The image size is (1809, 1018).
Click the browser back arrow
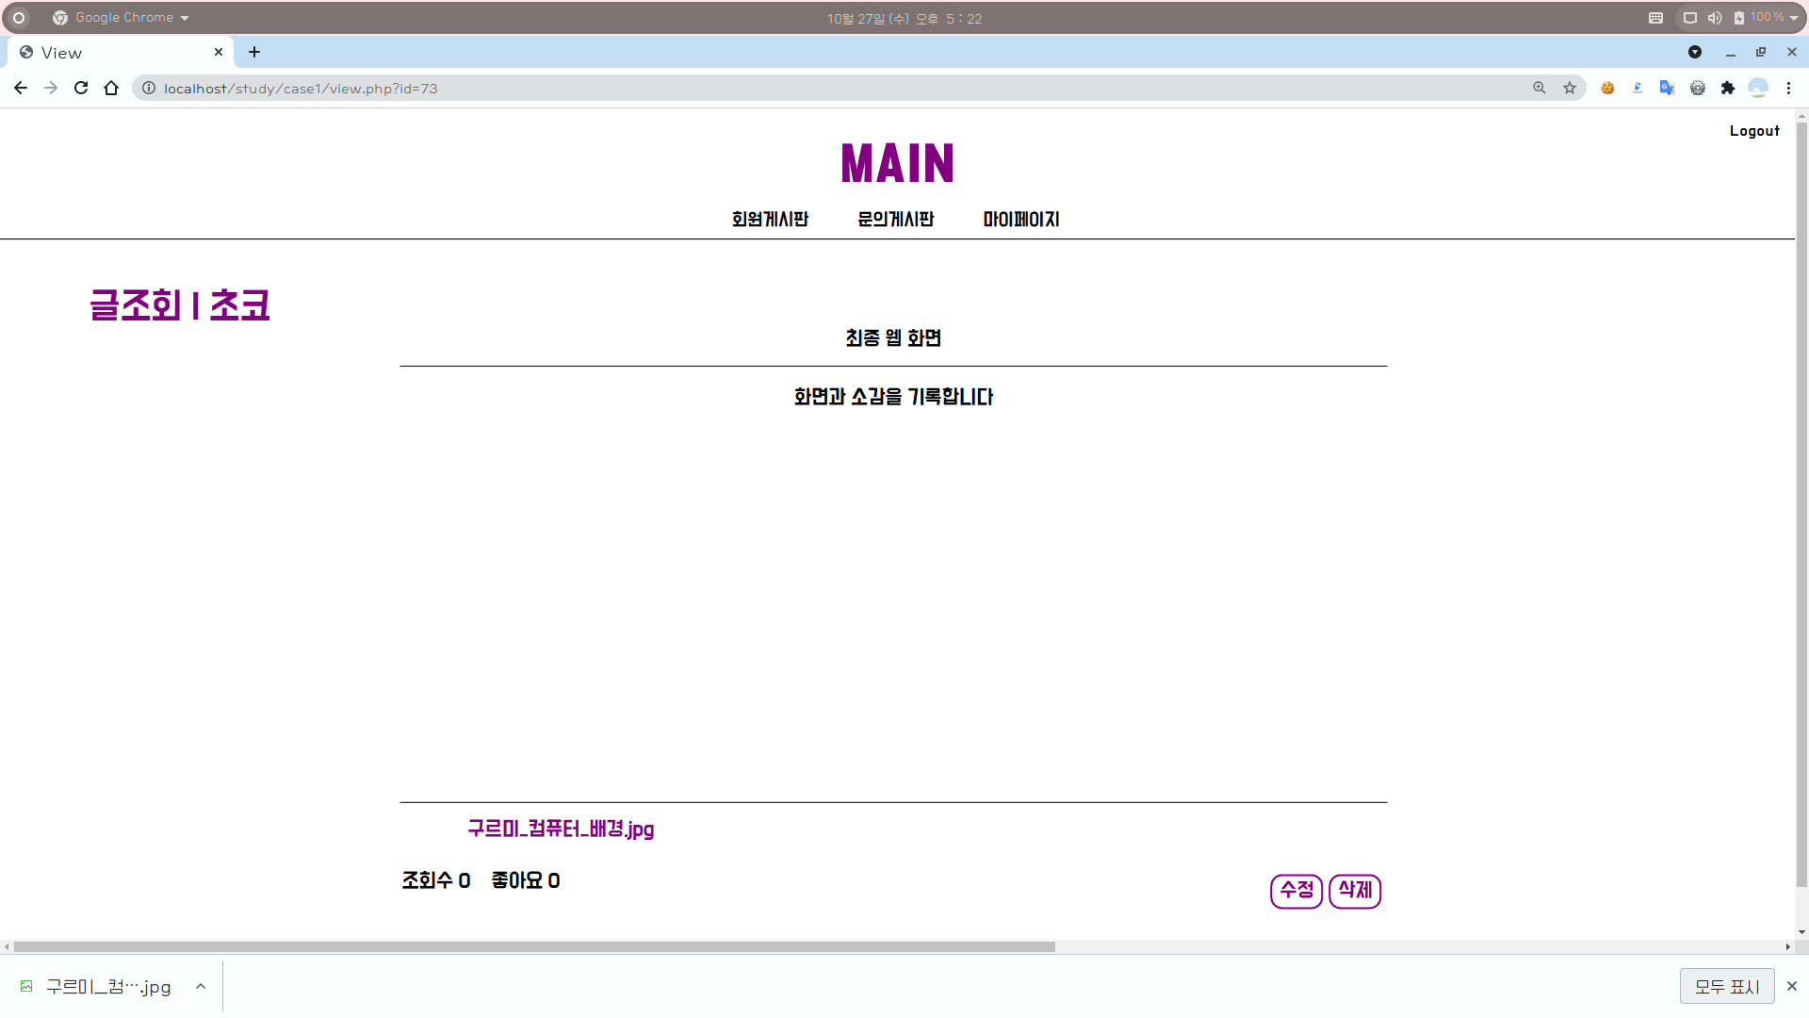[21, 88]
